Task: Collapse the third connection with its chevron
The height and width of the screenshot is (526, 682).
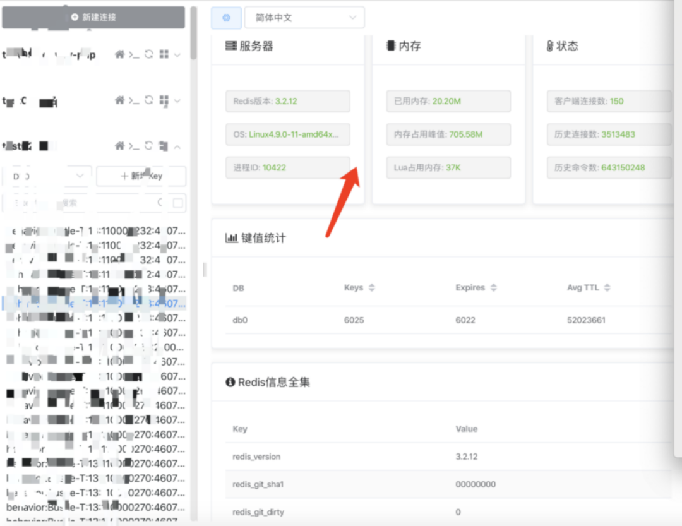Action: 177,146
